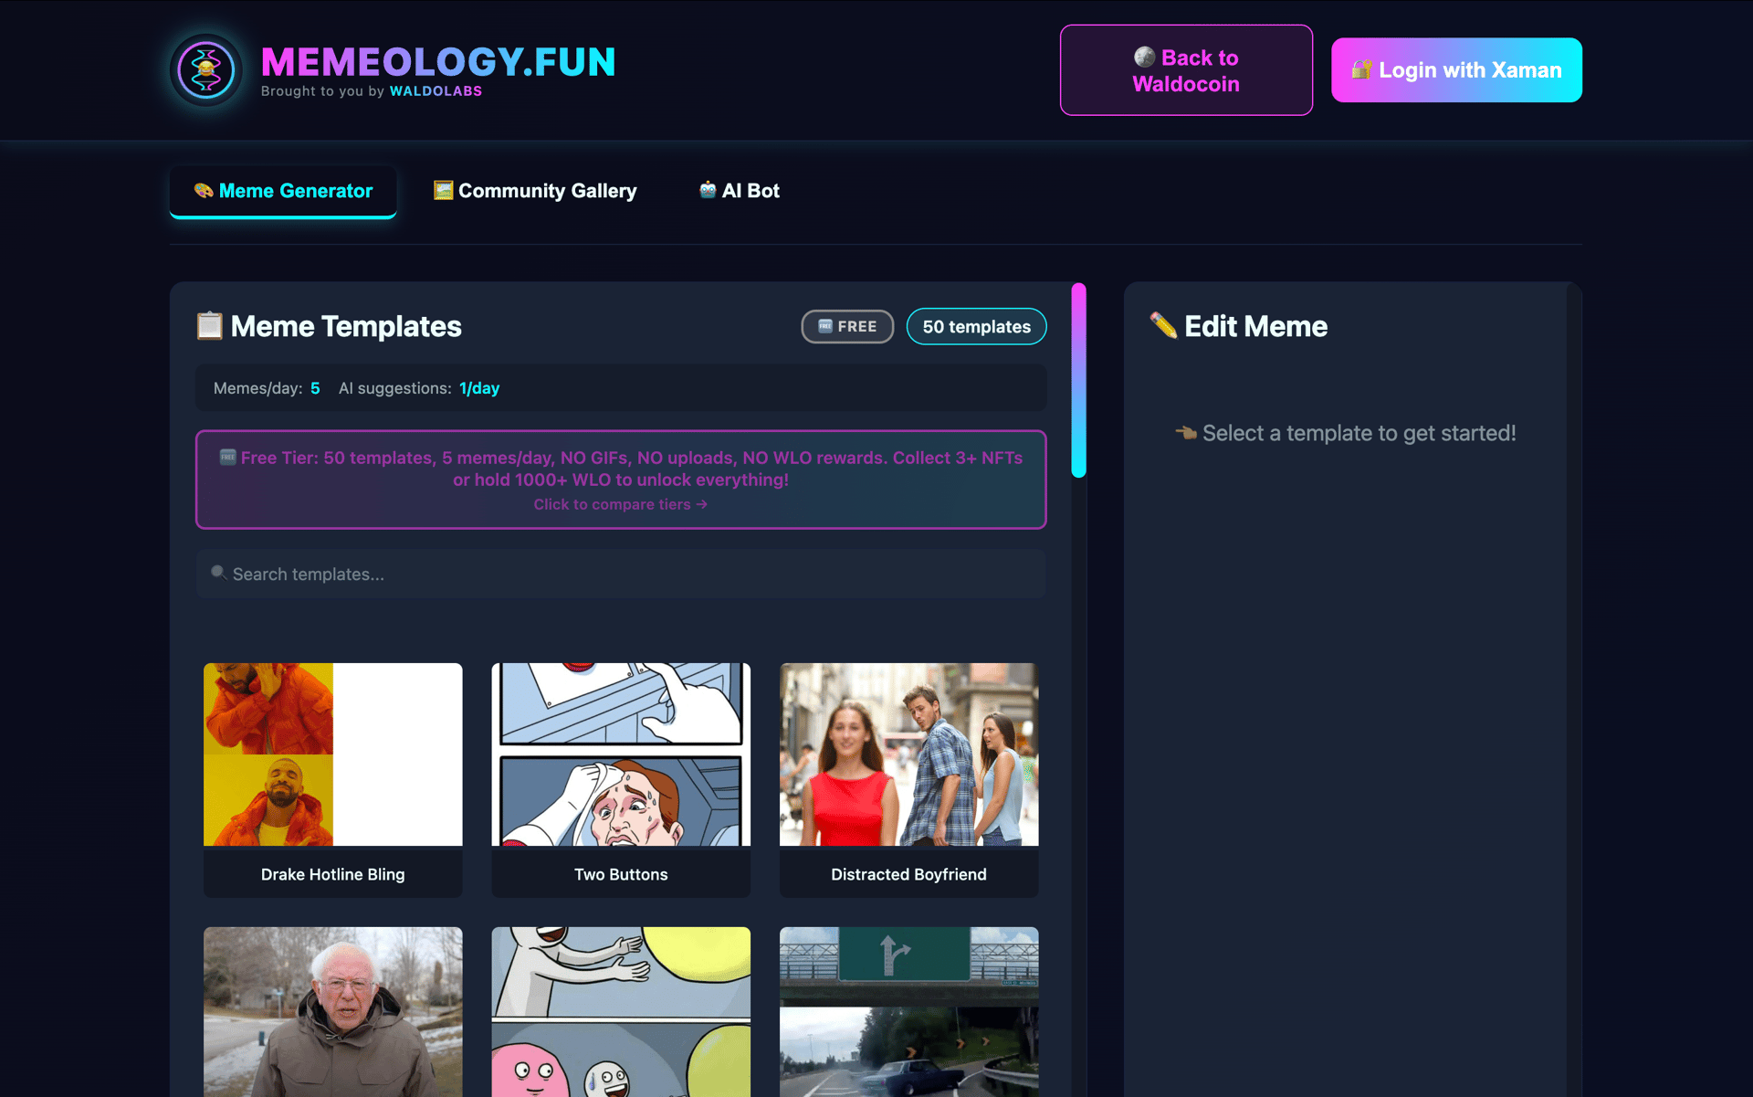
Task: Focus the Search templates input field
Action: point(621,574)
